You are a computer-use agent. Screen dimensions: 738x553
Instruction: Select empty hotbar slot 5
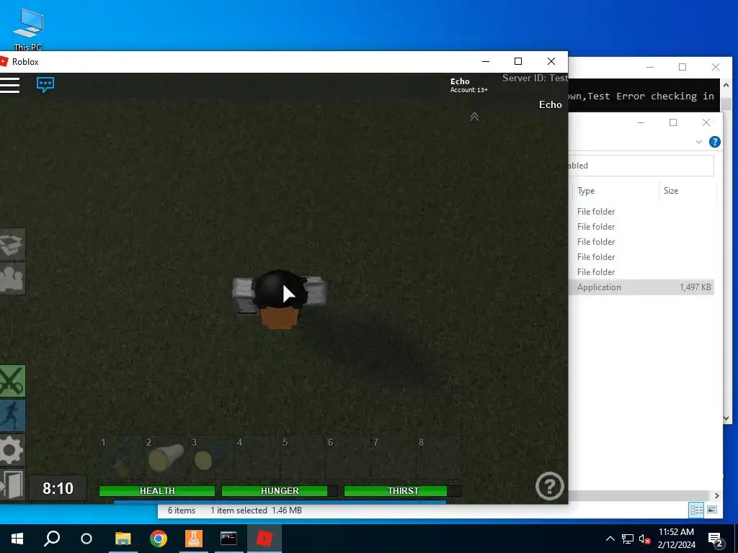point(303,457)
